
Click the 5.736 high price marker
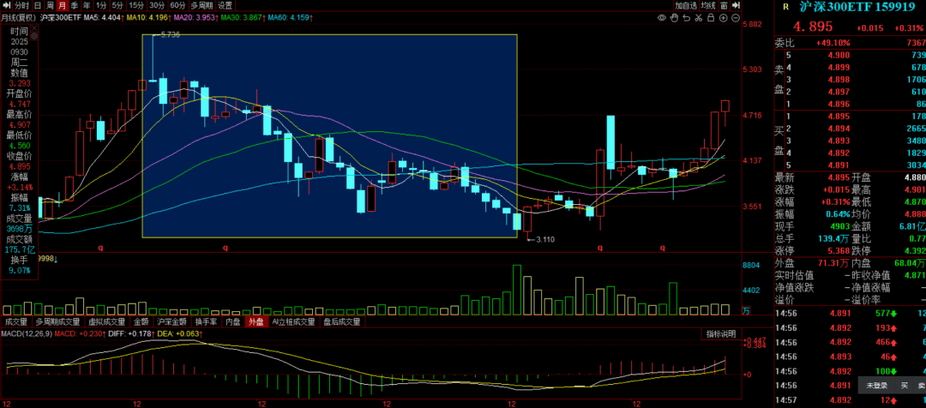[x=169, y=34]
